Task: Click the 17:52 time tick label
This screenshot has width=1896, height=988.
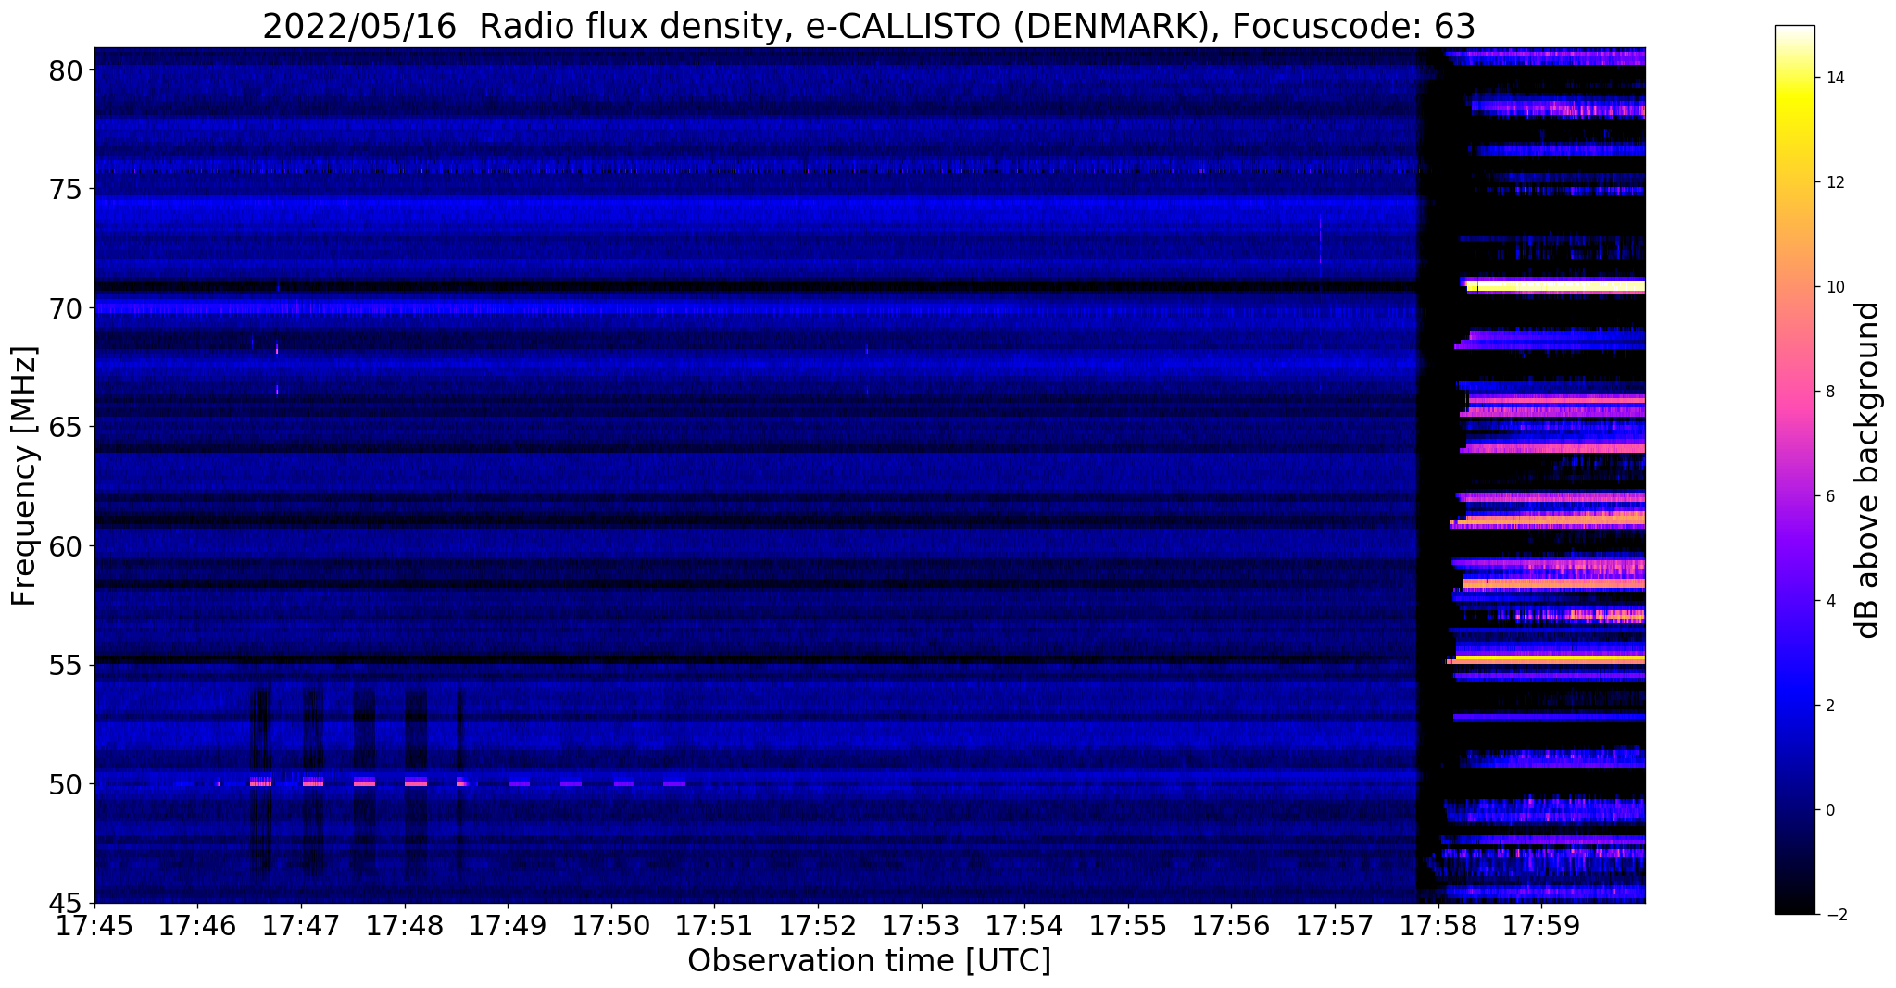Action: pyautogui.click(x=818, y=926)
